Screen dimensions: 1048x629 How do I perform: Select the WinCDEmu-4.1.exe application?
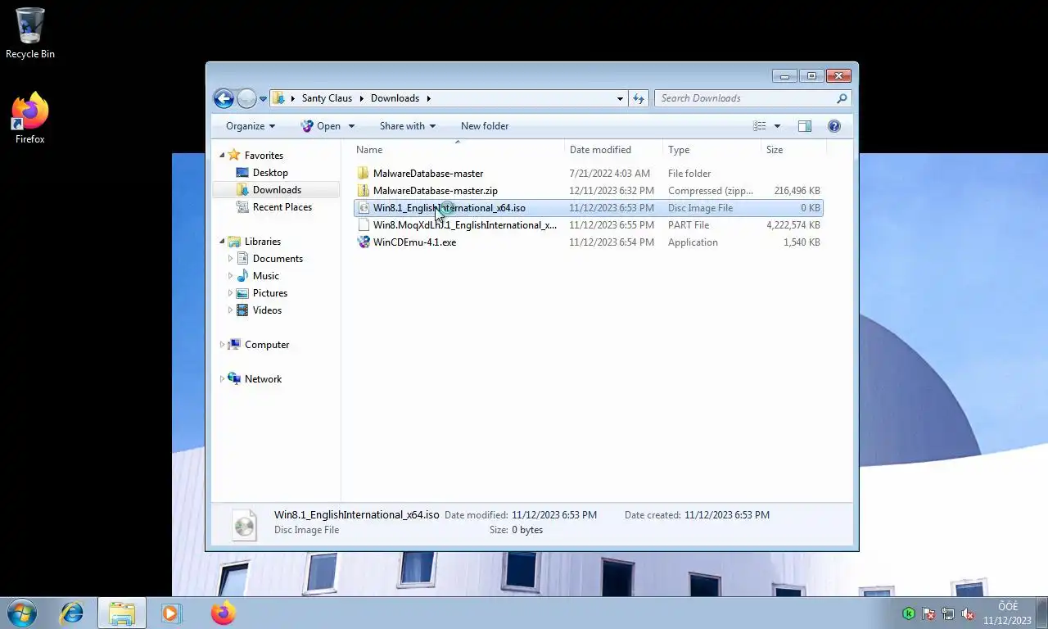pos(414,242)
